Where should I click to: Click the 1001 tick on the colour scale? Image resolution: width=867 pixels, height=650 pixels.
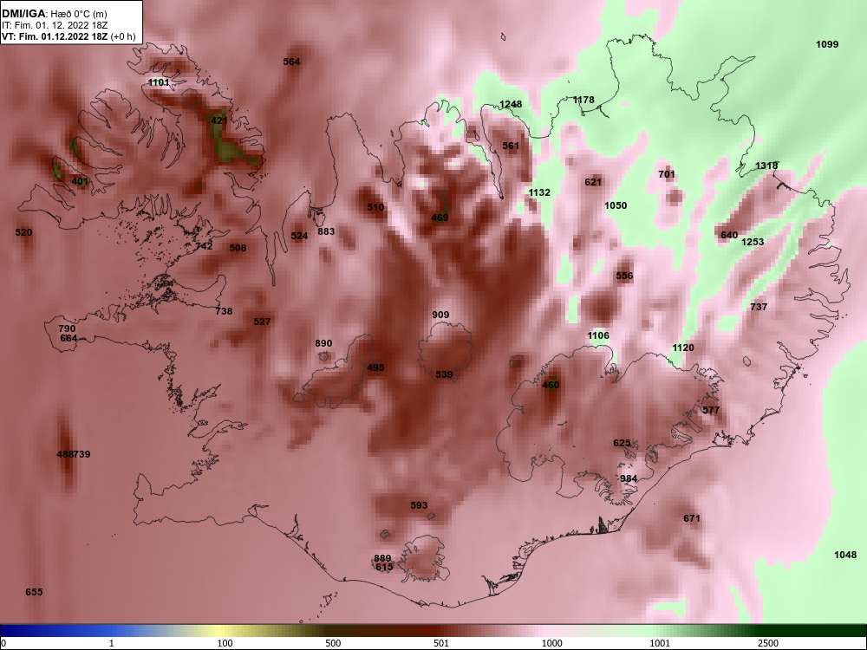[x=660, y=643]
